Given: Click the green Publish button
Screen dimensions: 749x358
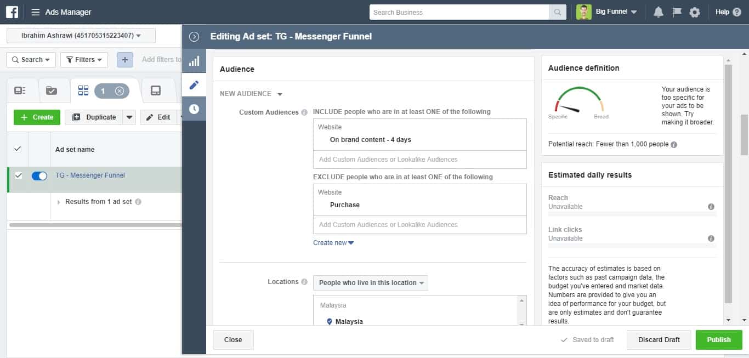Looking at the screenshot, I should (x=719, y=340).
